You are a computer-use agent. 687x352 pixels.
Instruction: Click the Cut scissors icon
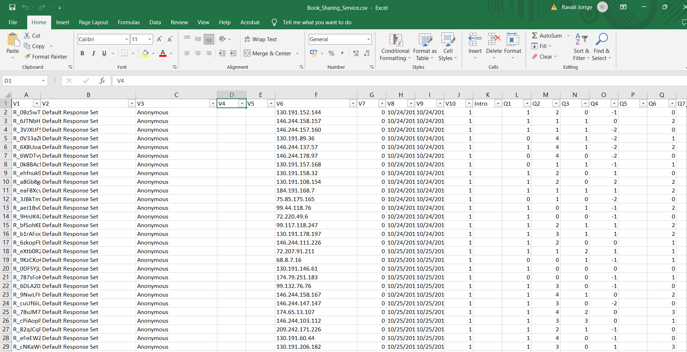tap(27, 35)
